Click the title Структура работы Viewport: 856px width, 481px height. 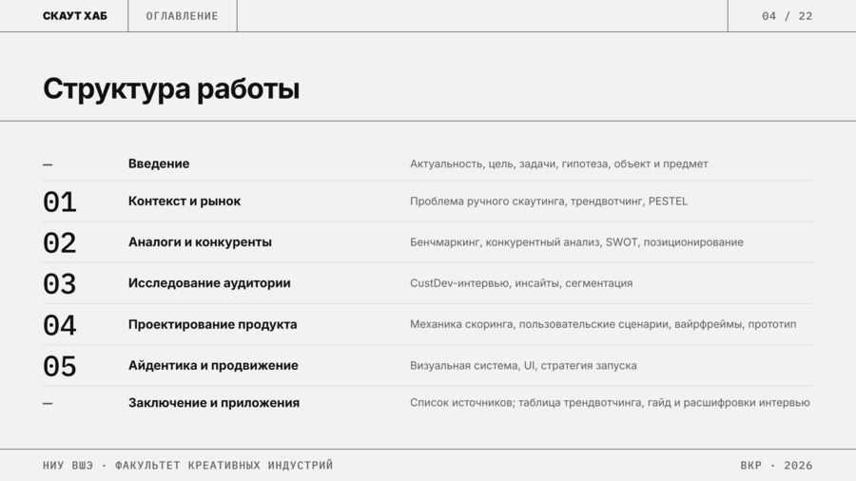[x=171, y=88]
